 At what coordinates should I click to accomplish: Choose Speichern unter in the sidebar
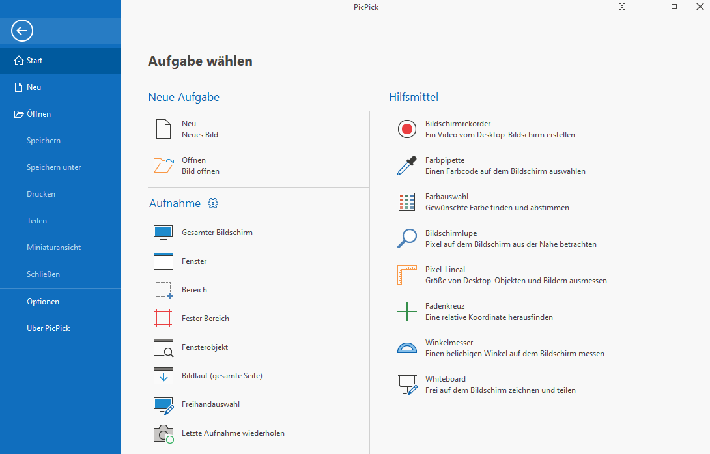tap(60, 167)
